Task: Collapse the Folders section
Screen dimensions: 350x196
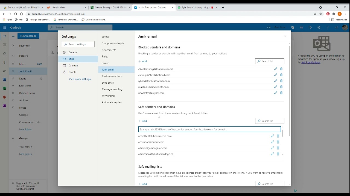Action: (x=13, y=56)
